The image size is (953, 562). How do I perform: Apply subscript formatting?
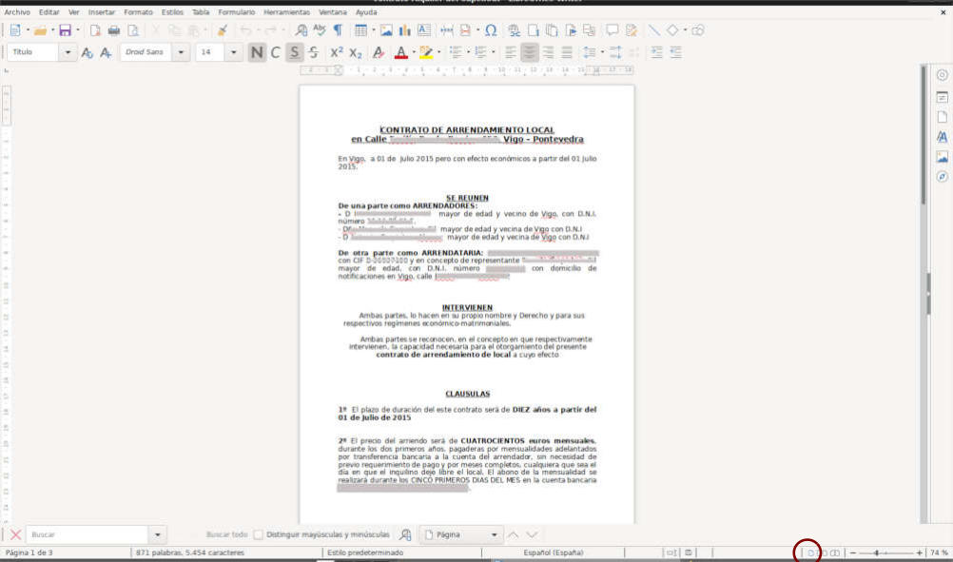point(356,53)
